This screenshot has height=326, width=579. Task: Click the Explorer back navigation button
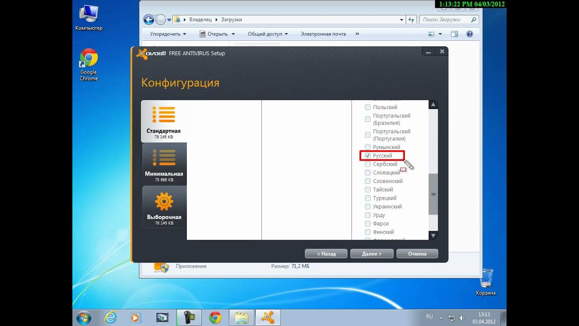coord(149,19)
